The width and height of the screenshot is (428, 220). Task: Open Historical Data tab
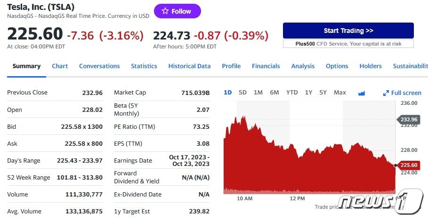189,66
